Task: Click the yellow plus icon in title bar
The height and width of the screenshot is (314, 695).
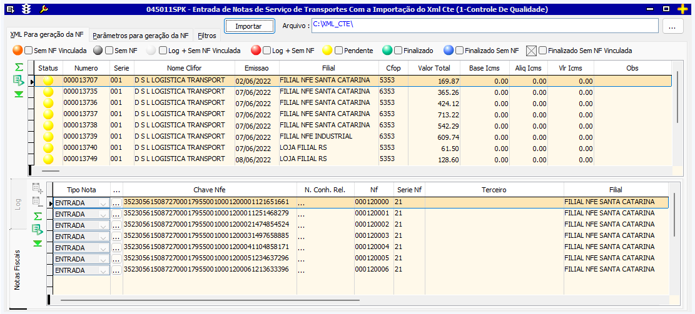Action: tap(682, 9)
